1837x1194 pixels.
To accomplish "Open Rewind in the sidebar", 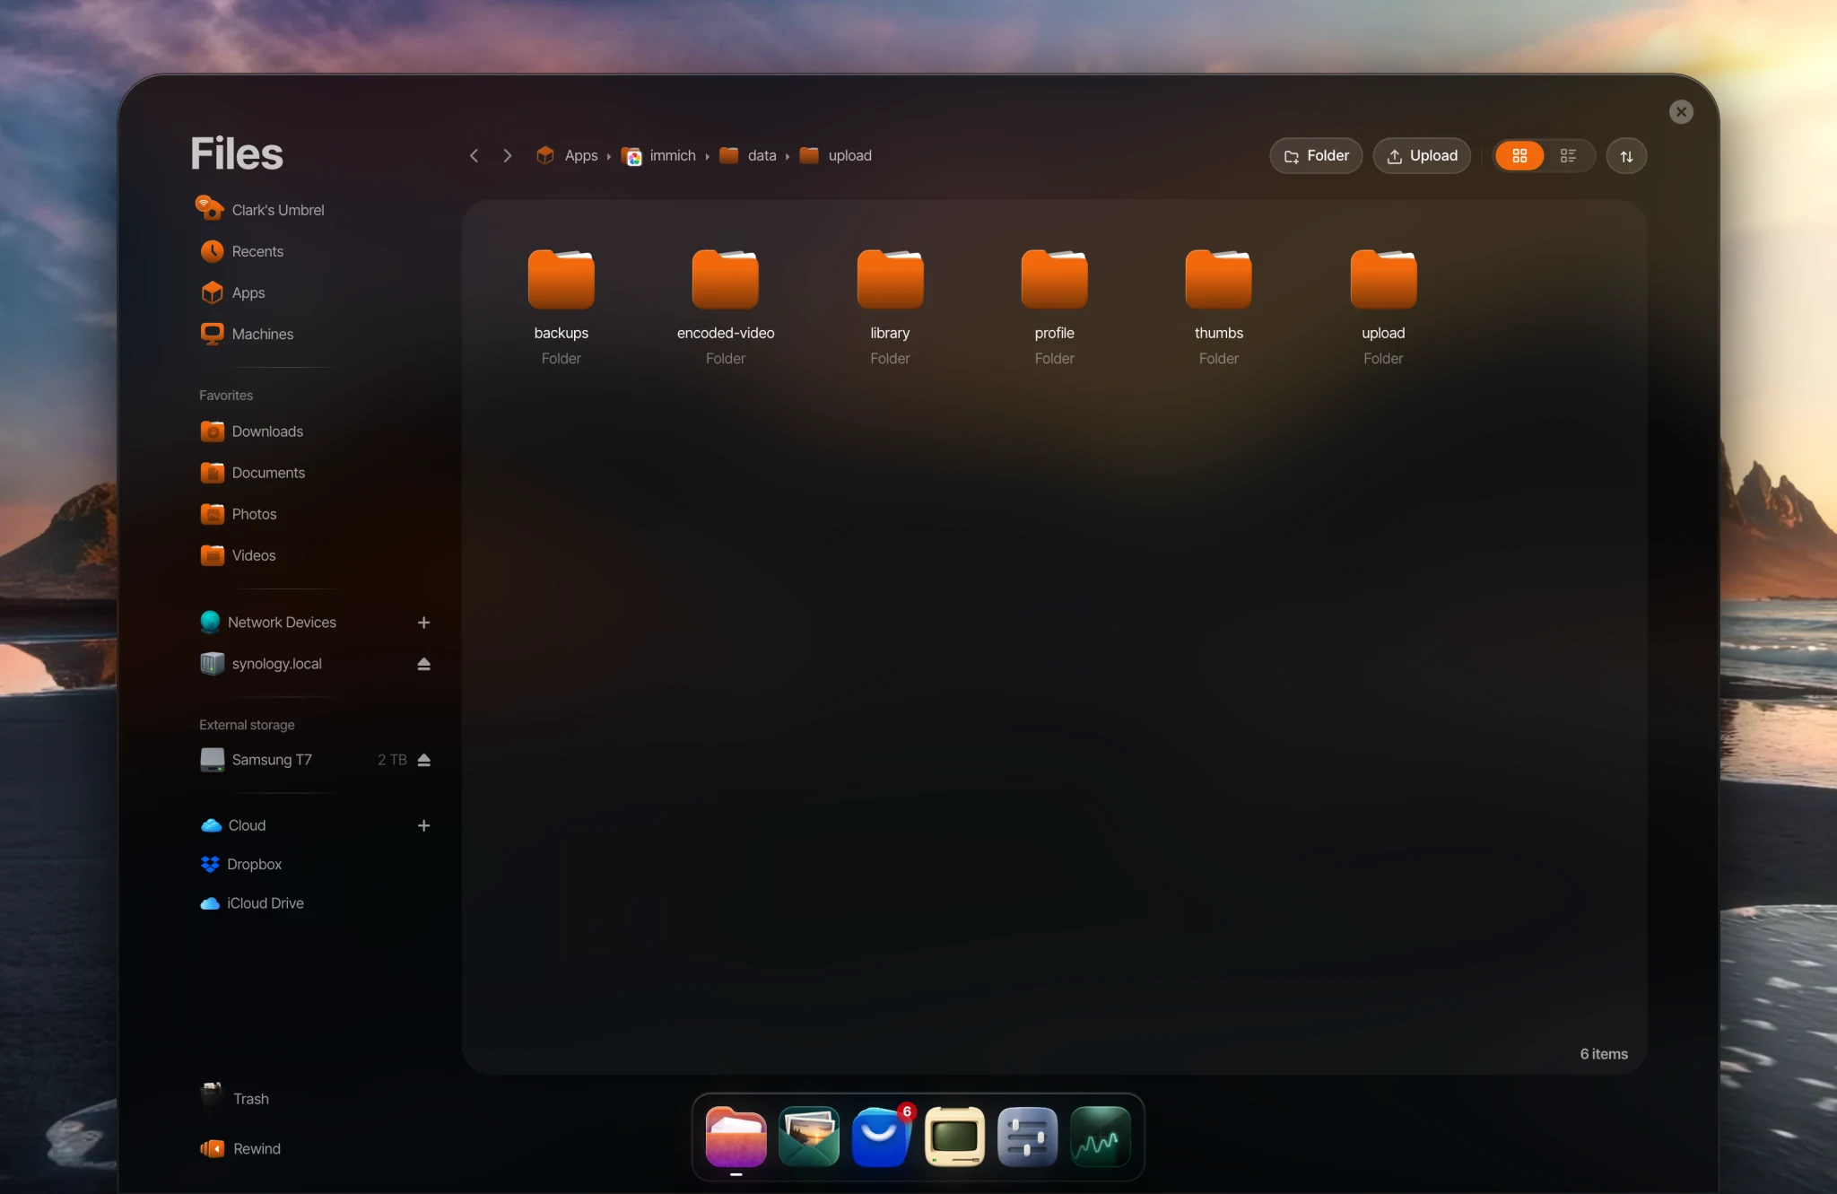I will [240, 1148].
